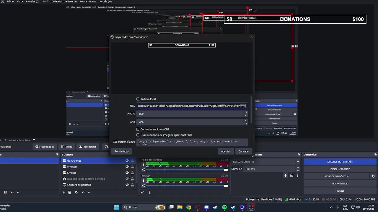
Task: Open Discord from the taskbar
Action: [206, 207]
